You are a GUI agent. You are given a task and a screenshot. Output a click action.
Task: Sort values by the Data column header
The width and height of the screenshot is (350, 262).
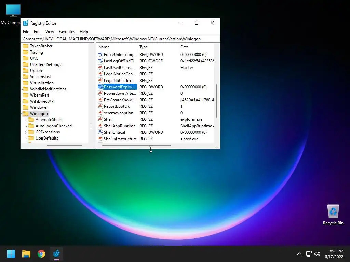[196, 47]
